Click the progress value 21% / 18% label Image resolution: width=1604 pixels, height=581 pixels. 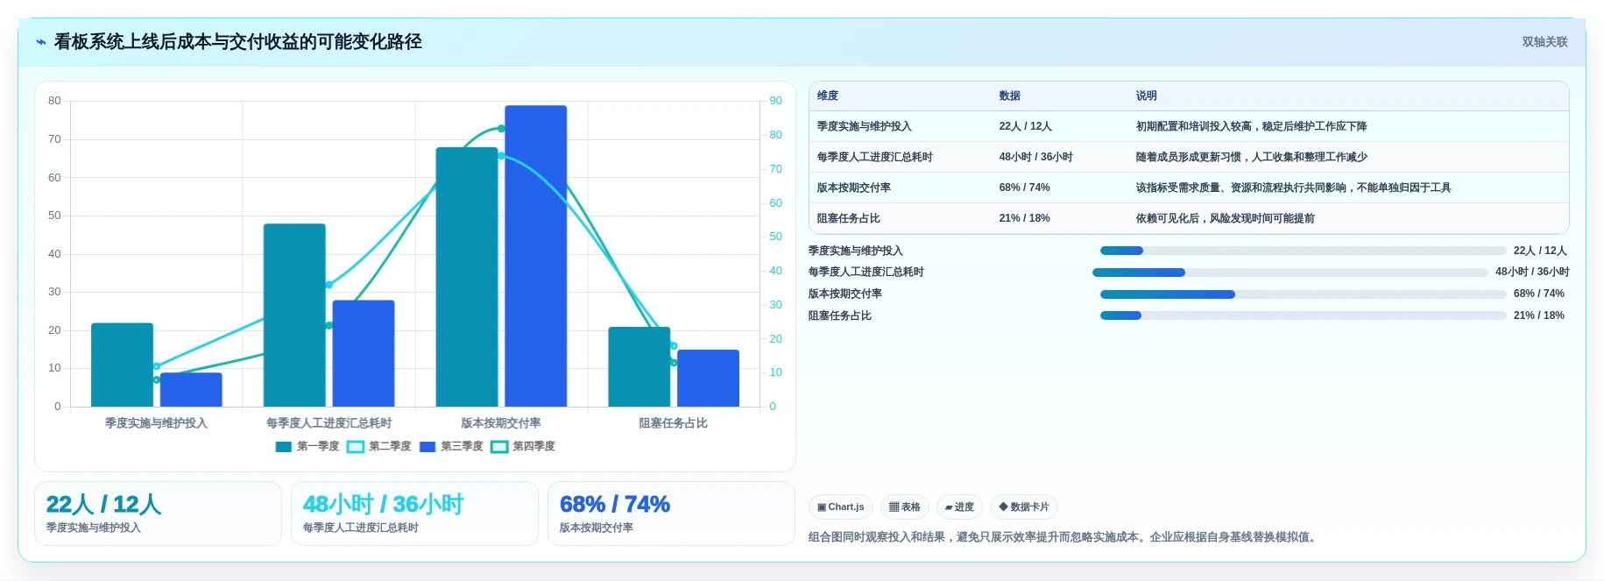(x=1539, y=315)
